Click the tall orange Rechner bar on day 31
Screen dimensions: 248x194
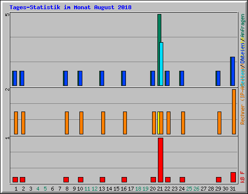[x=234, y=112]
